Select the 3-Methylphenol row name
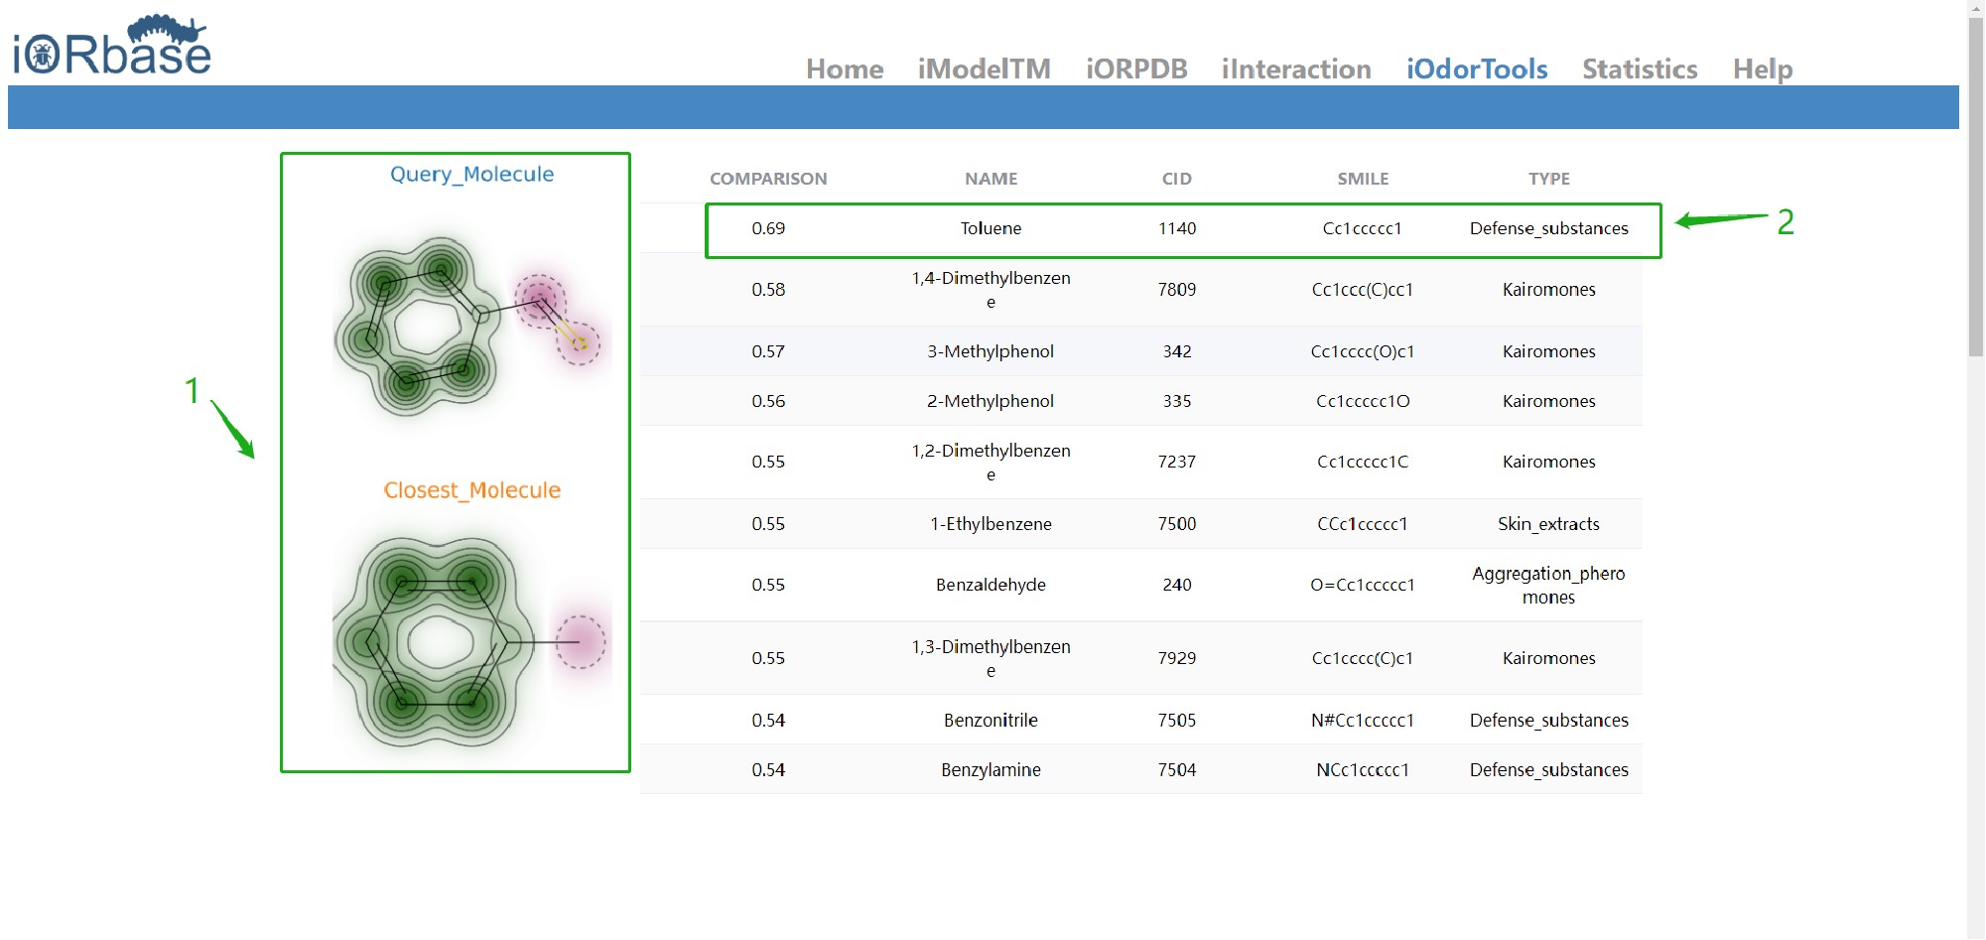This screenshot has width=1986, height=940. pos(991,351)
